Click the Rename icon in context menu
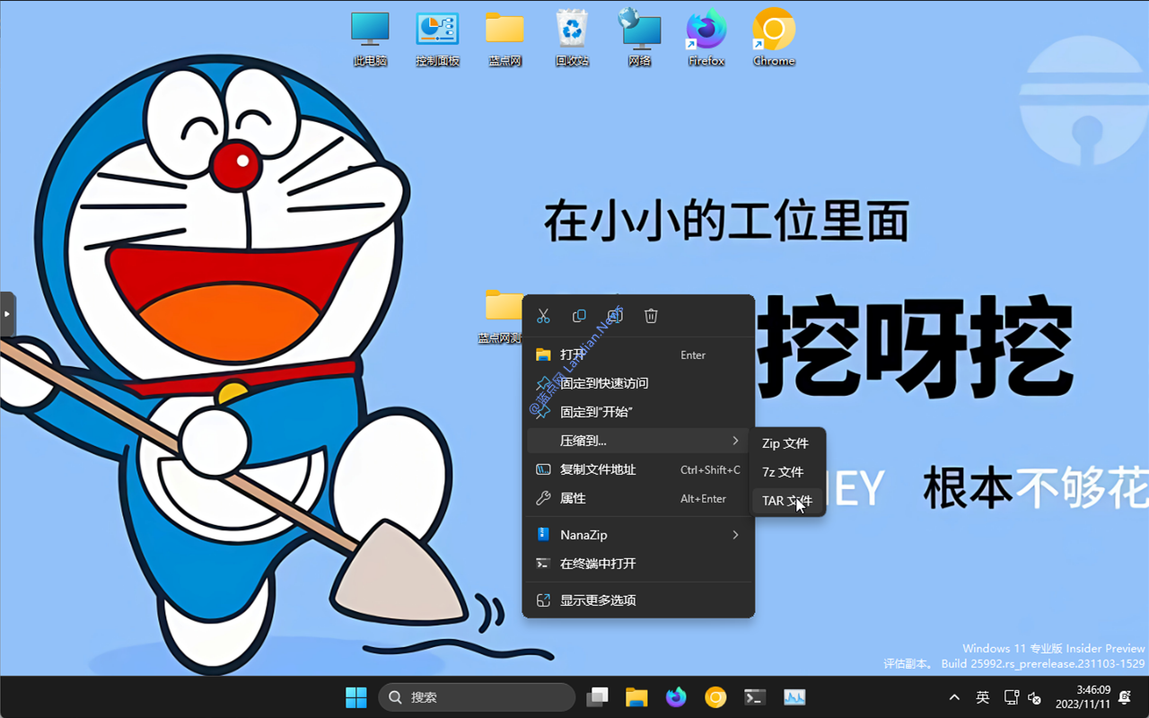 [615, 316]
